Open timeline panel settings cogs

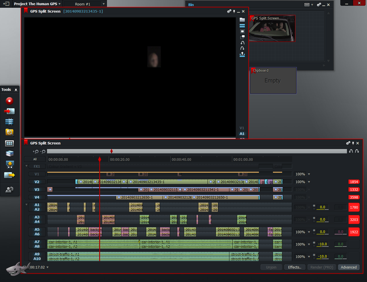click(348, 143)
